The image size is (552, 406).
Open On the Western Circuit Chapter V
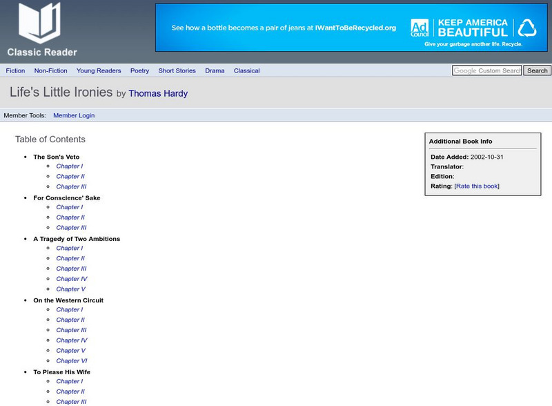pos(71,350)
